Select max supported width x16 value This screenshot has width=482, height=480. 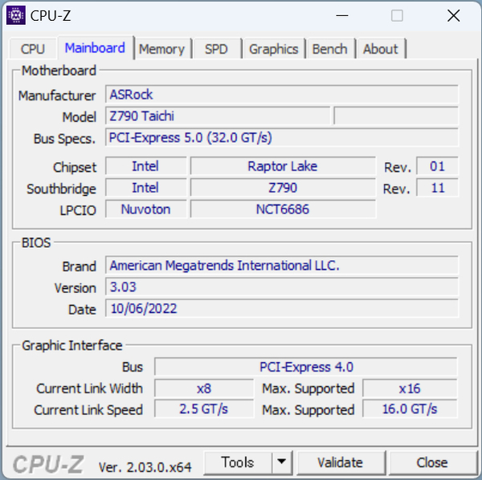click(410, 388)
